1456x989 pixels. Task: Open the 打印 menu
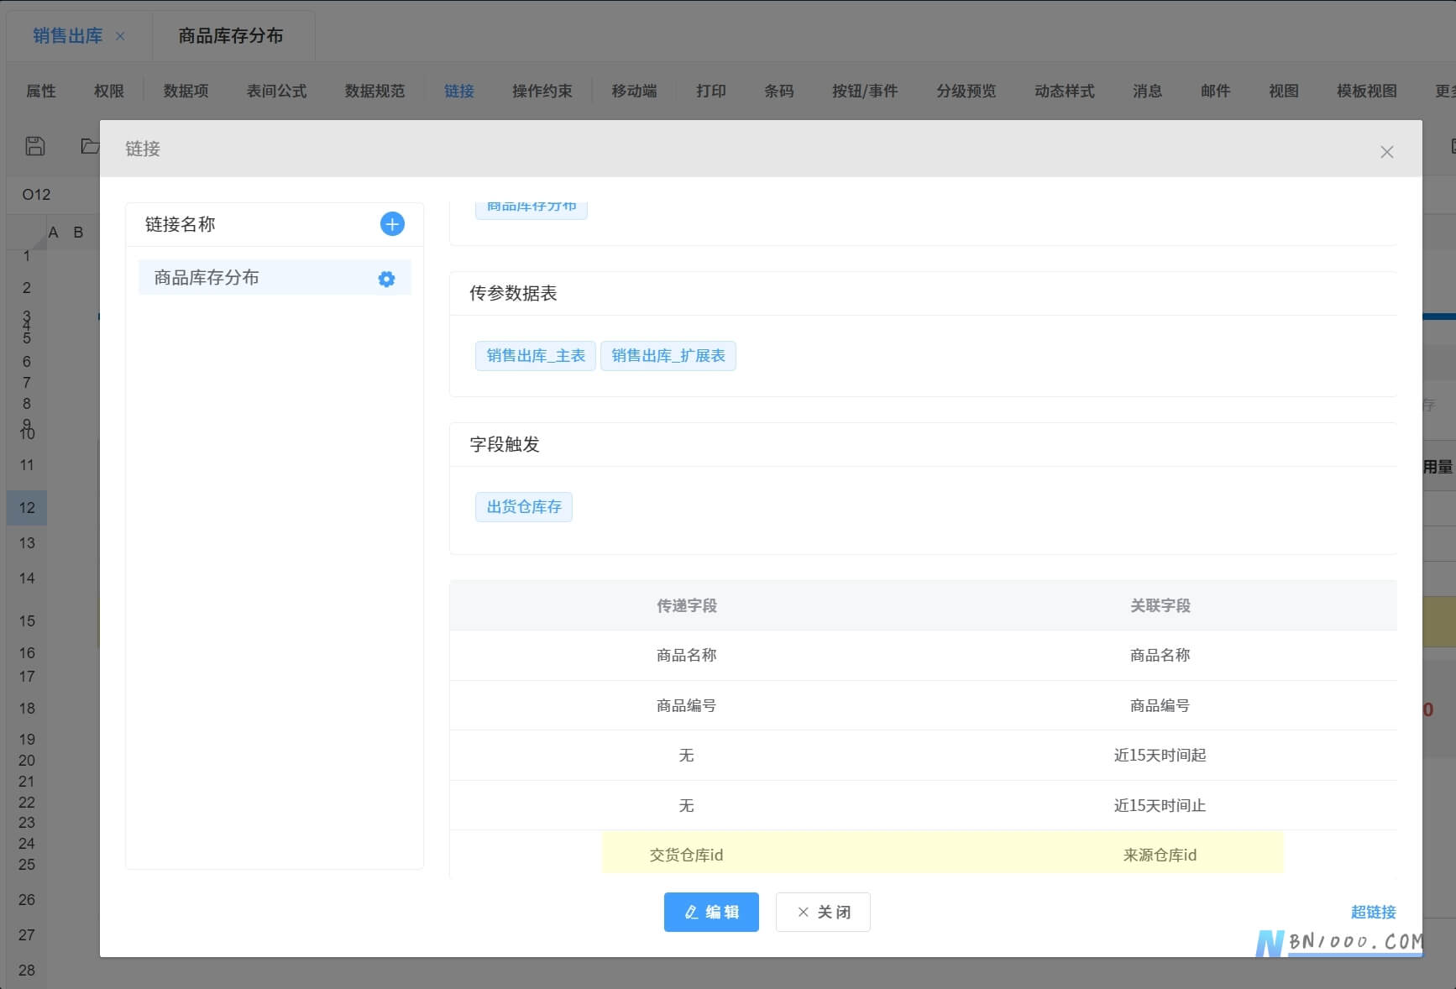711,91
